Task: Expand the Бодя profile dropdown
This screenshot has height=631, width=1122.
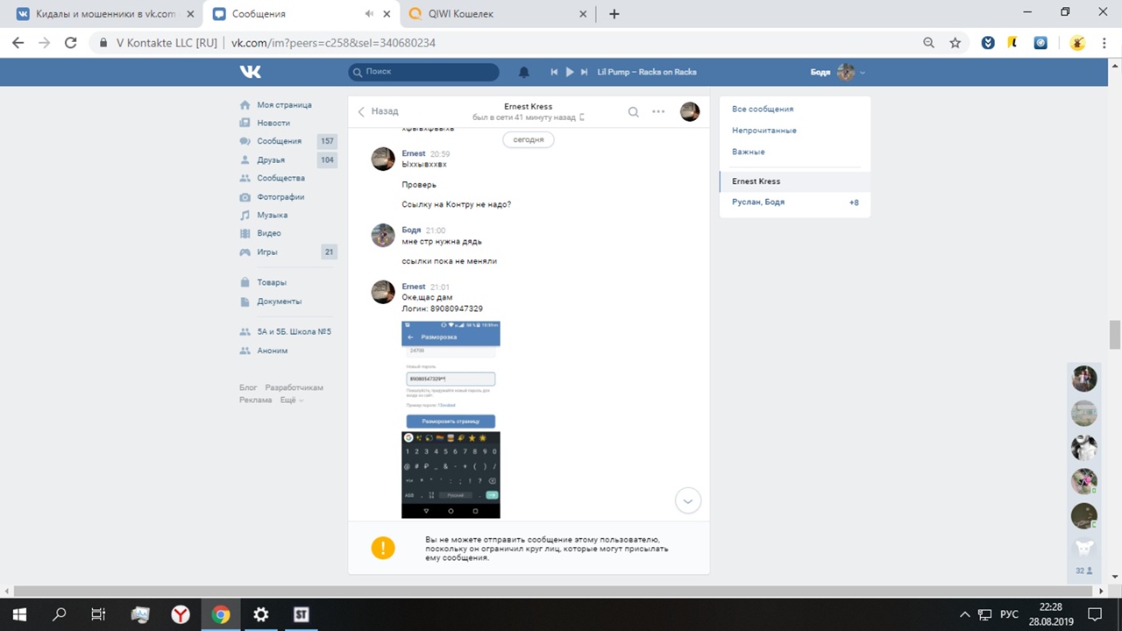Action: pos(863,73)
